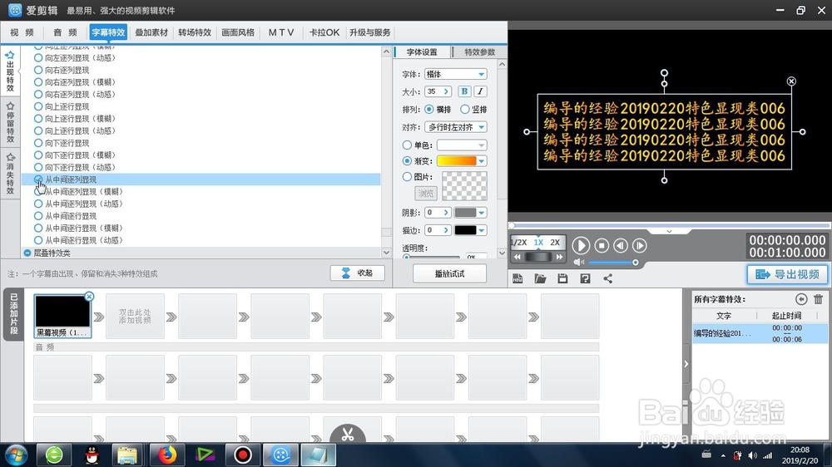Click the share icon

608,279
